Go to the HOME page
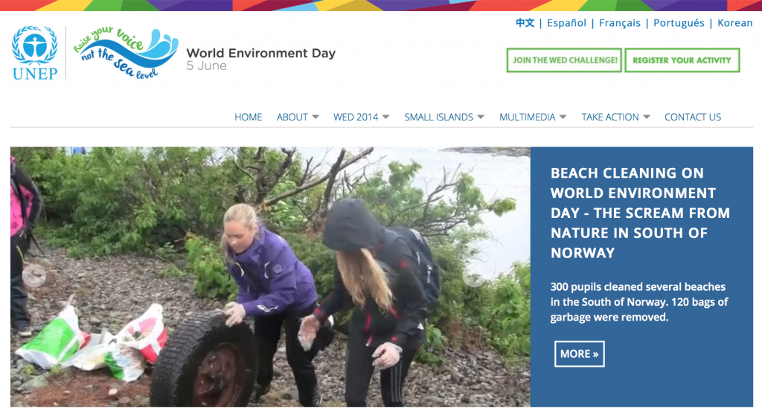This screenshot has width=762, height=415. [x=249, y=117]
